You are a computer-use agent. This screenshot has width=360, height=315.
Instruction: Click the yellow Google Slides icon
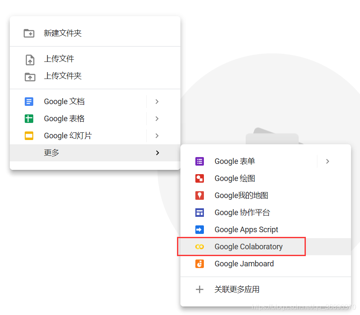[x=29, y=136]
